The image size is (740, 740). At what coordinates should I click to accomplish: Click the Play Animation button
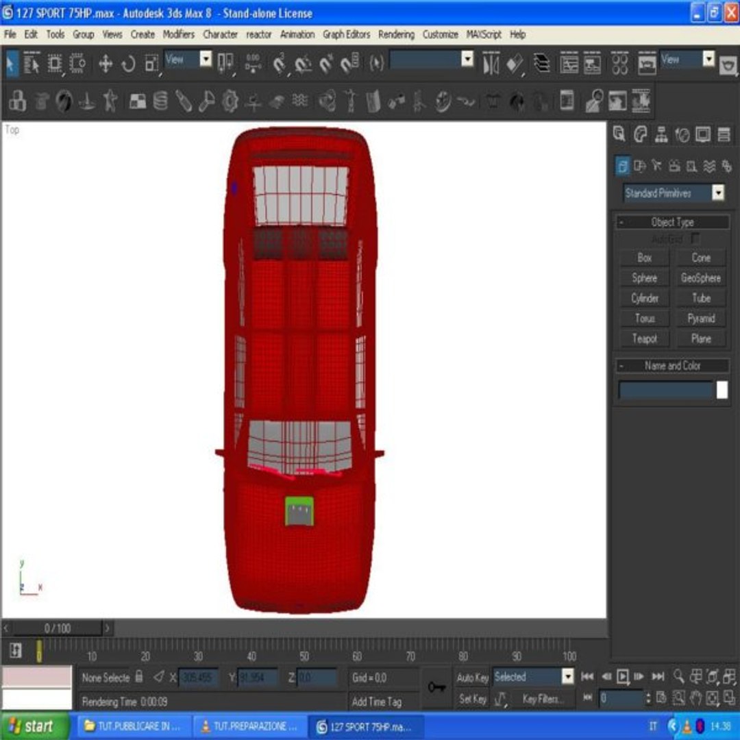622,677
